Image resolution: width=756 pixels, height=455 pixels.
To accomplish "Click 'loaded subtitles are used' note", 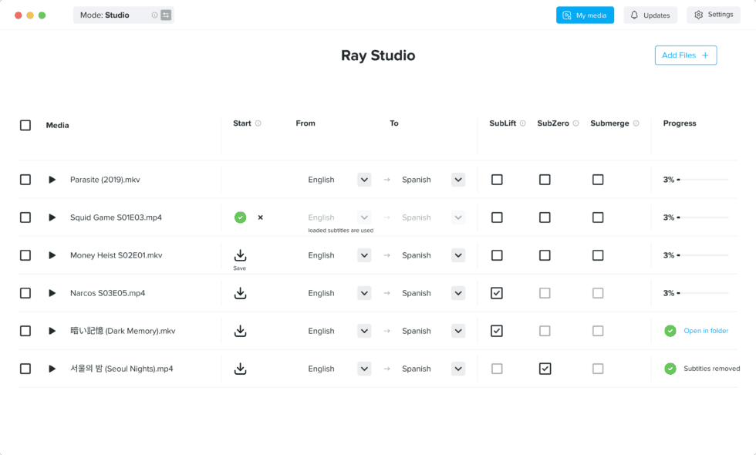I will point(340,231).
